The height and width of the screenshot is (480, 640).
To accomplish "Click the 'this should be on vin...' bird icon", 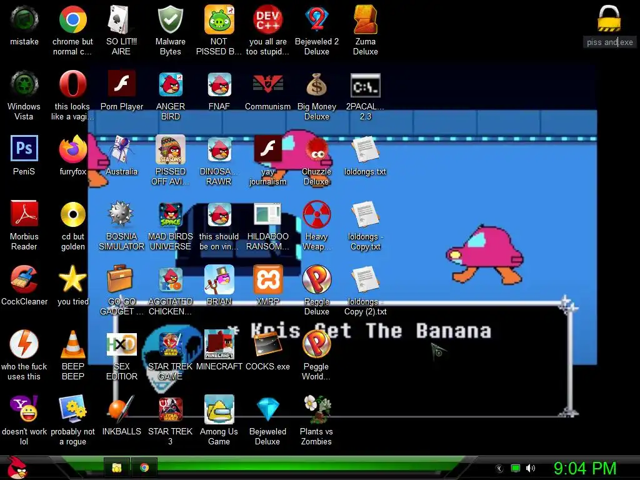I will tap(219, 214).
